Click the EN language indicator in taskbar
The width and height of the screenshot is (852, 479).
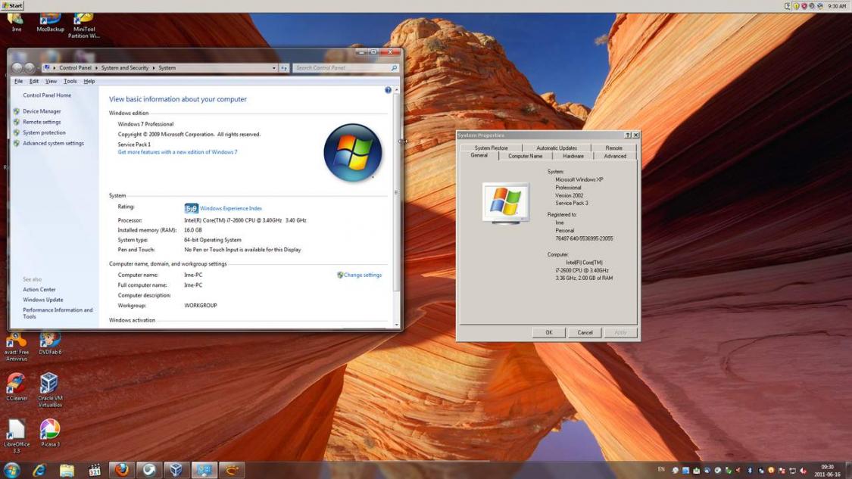pos(661,470)
